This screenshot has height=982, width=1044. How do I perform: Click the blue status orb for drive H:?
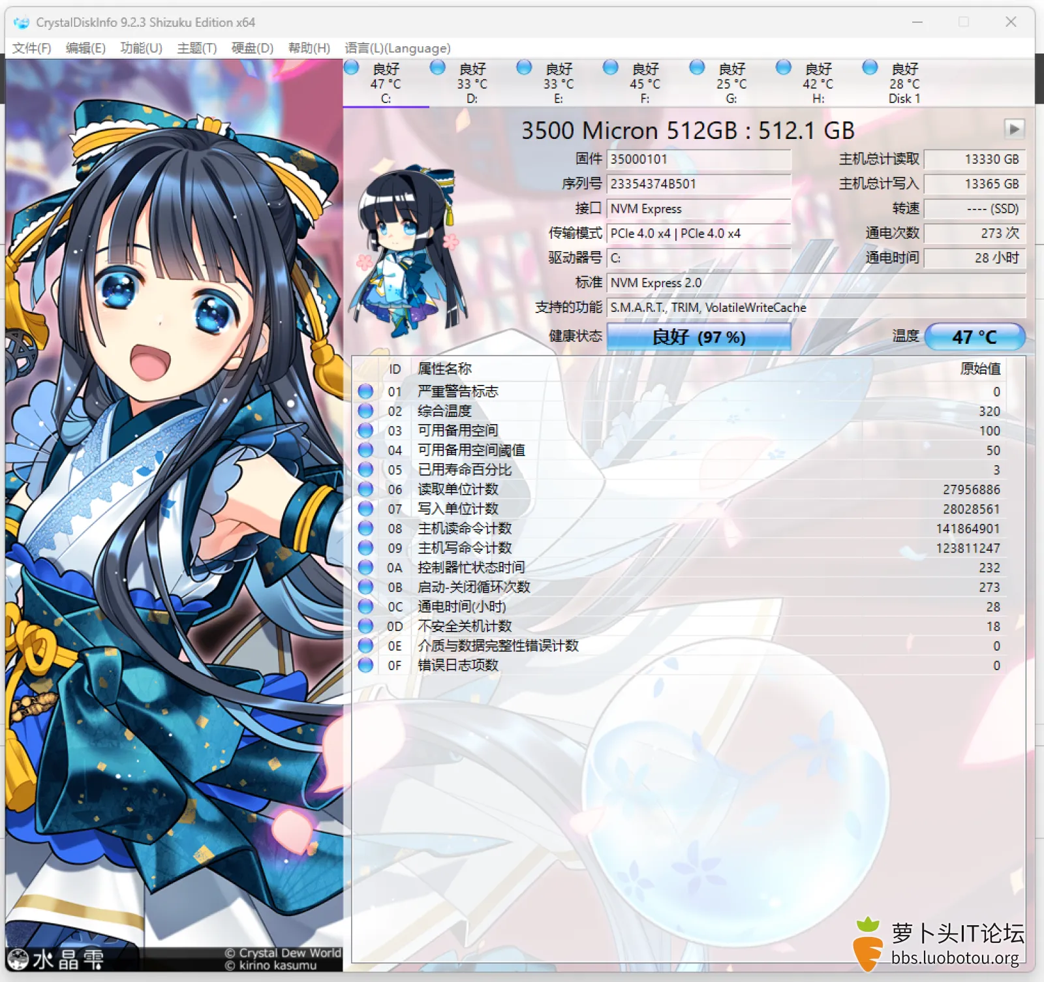[x=783, y=67]
